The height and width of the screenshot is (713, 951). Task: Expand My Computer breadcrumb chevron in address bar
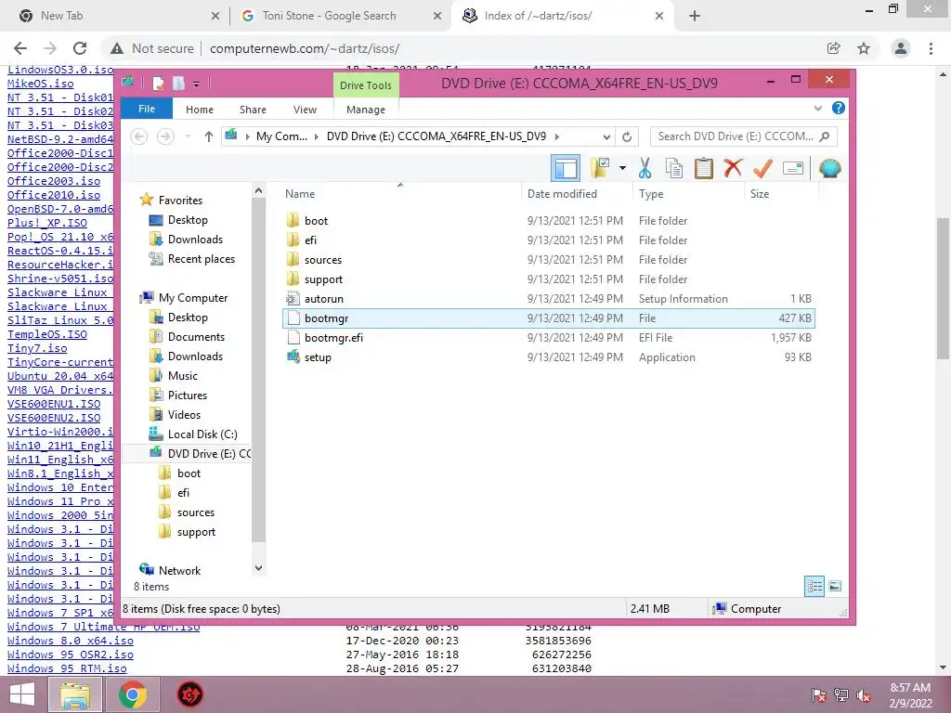click(316, 137)
